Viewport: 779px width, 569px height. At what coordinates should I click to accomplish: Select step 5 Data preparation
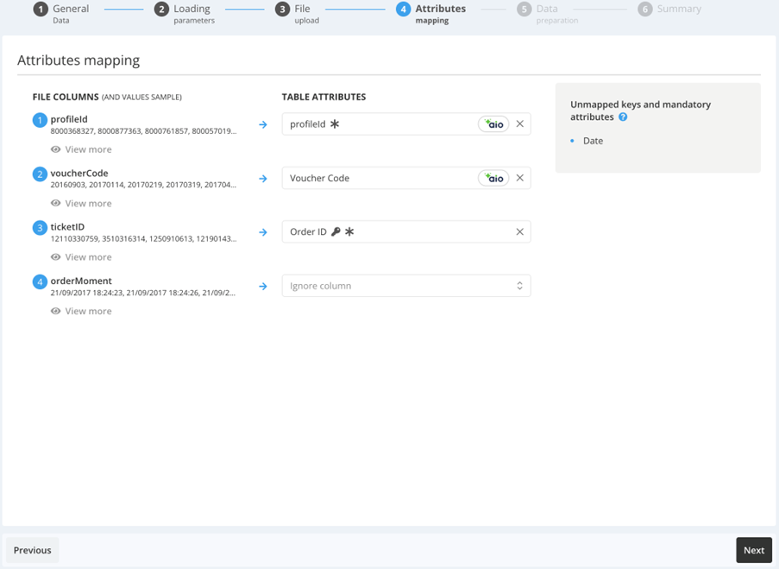548,14
